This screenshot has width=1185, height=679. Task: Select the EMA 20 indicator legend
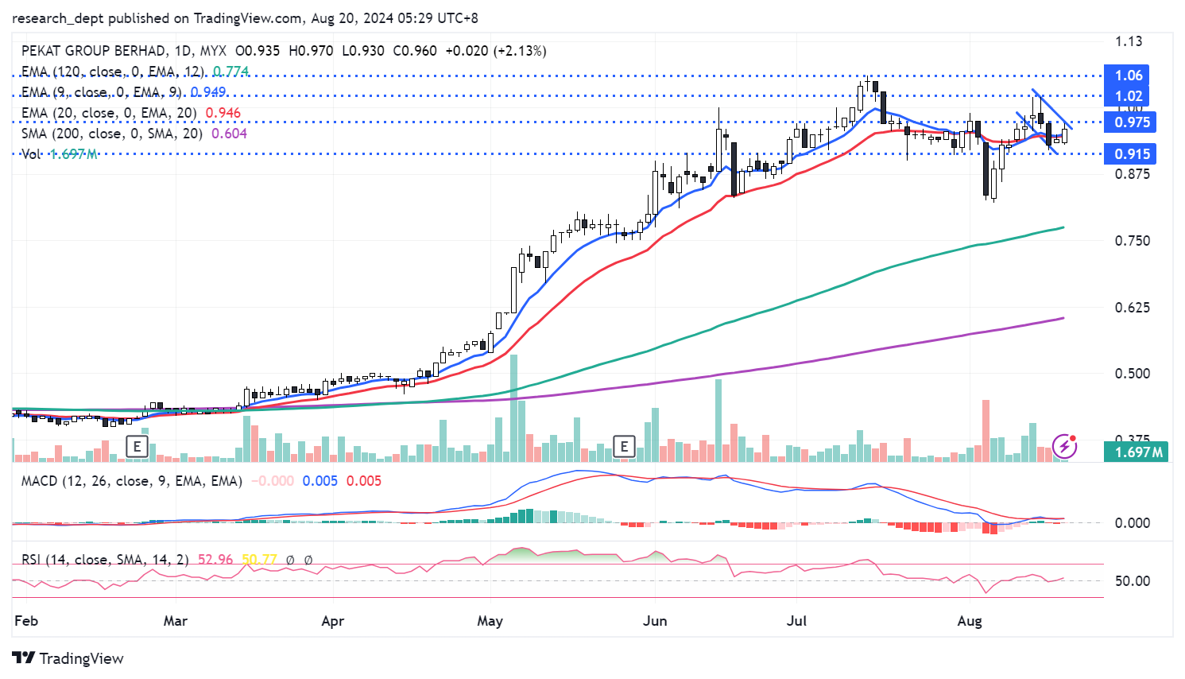pos(109,113)
